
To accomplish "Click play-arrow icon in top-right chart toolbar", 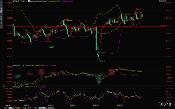I will coord(162,1).
